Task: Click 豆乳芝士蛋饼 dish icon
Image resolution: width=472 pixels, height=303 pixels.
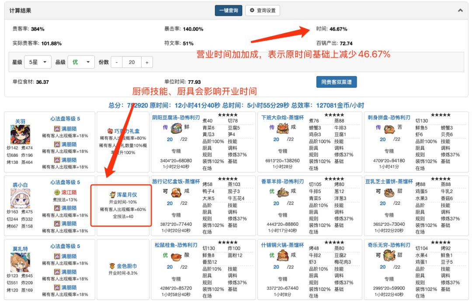Action: pos(389,192)
